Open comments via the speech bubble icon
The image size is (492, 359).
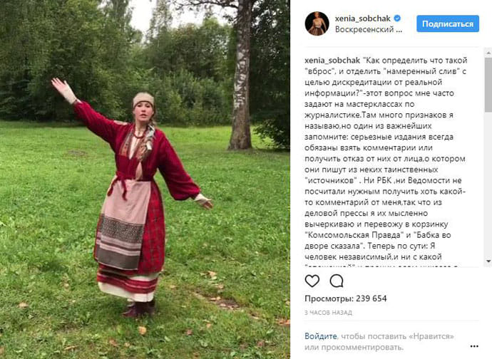click(337, 281)
